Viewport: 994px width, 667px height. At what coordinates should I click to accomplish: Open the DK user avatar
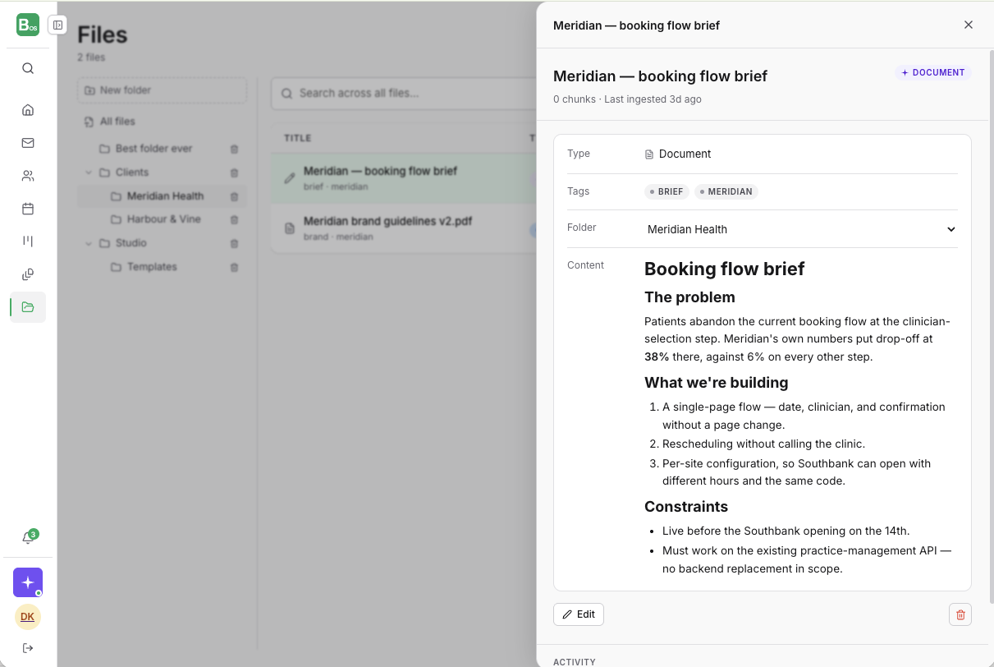tap(28, 617)
